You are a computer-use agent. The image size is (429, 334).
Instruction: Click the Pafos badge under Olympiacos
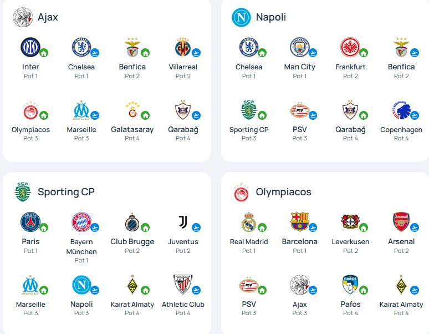(x=350, y=285)
